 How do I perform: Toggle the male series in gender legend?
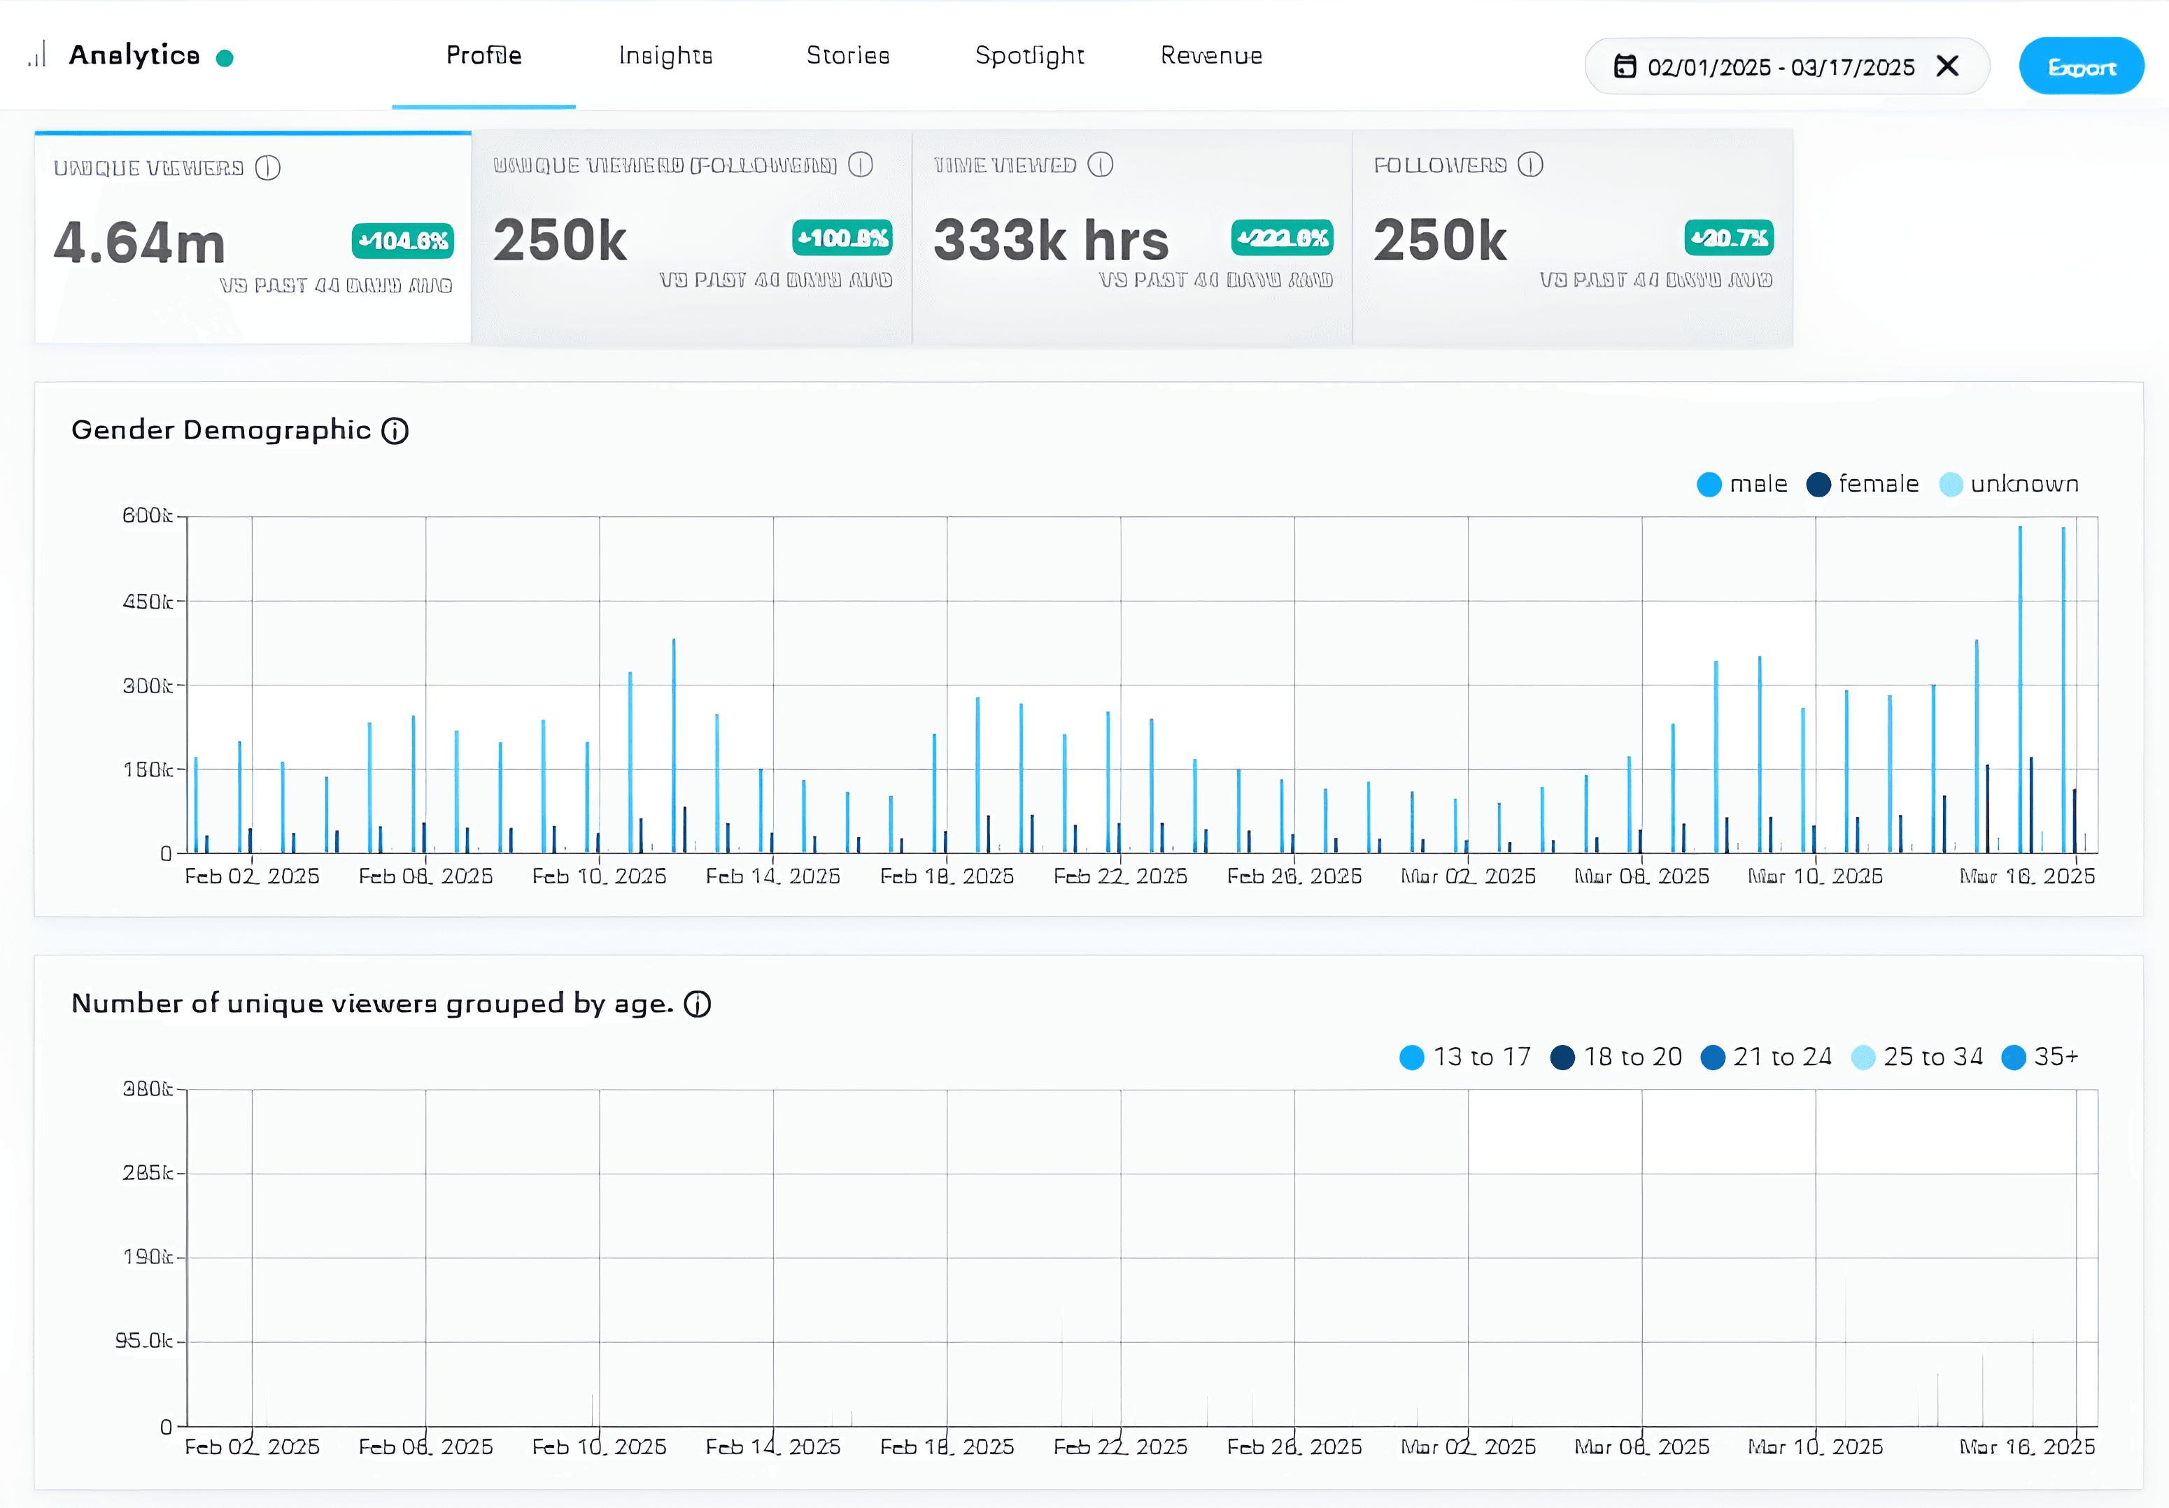click(x=1742, y=485)
